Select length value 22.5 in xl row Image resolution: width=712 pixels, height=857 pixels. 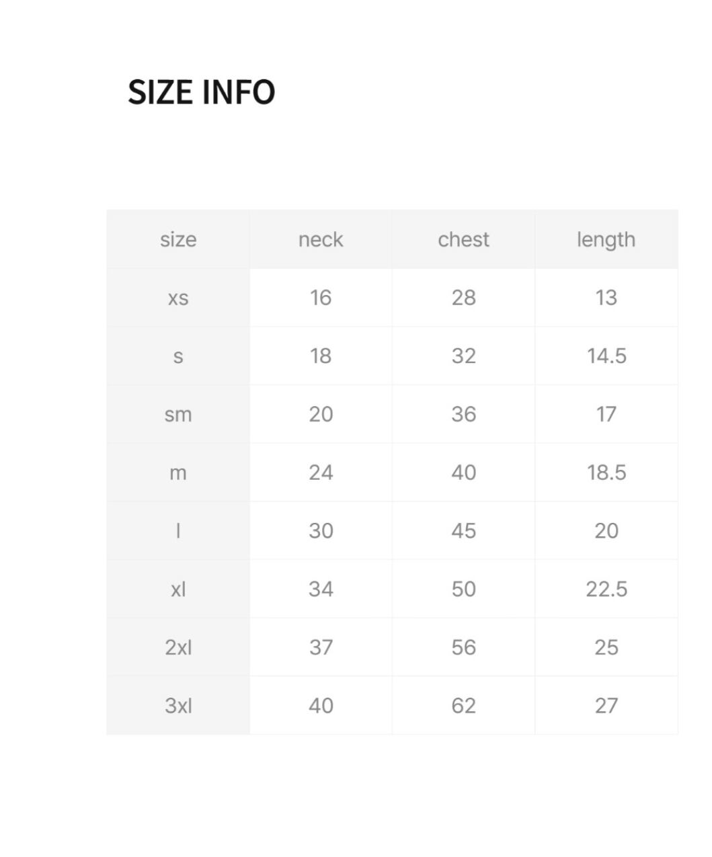pos(606,589)
